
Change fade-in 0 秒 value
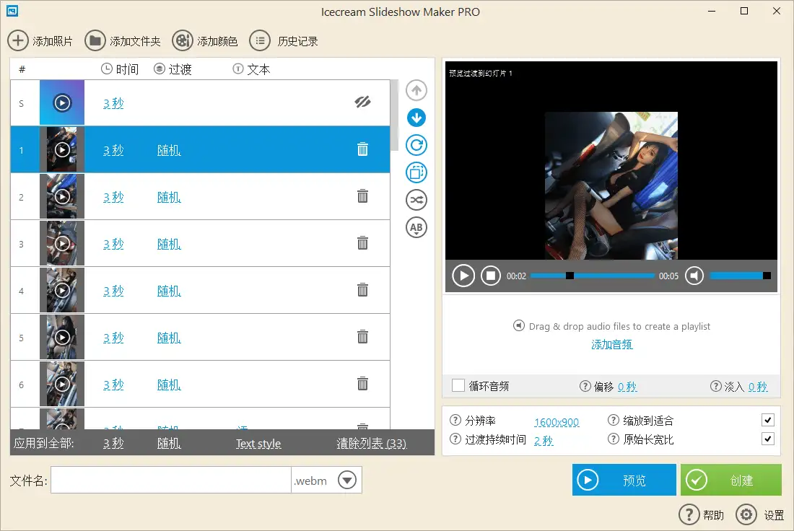(757, 387)
